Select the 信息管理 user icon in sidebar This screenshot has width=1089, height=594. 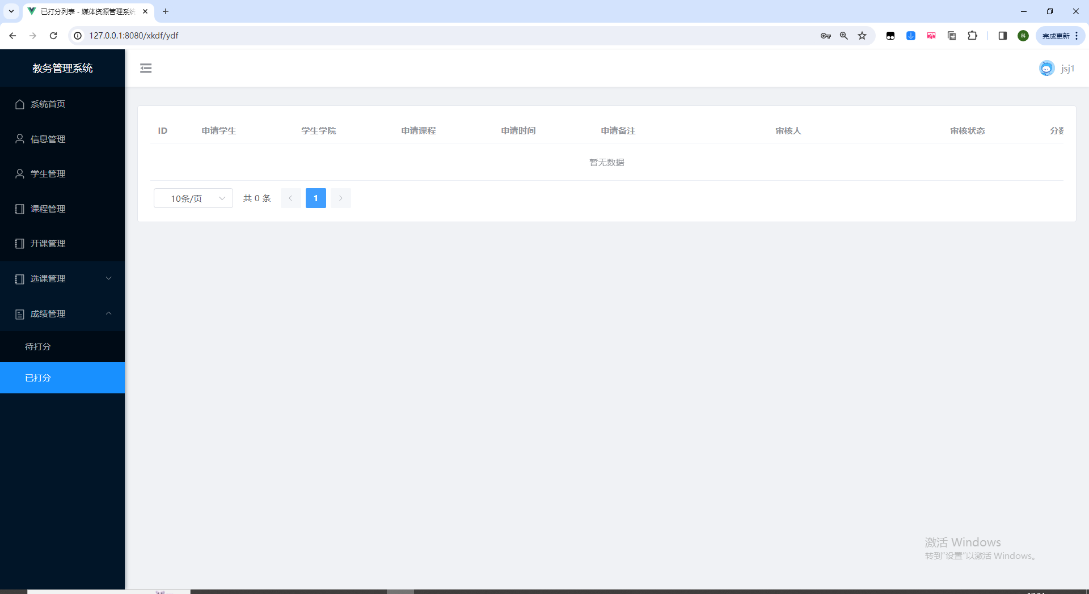(20, 139)
